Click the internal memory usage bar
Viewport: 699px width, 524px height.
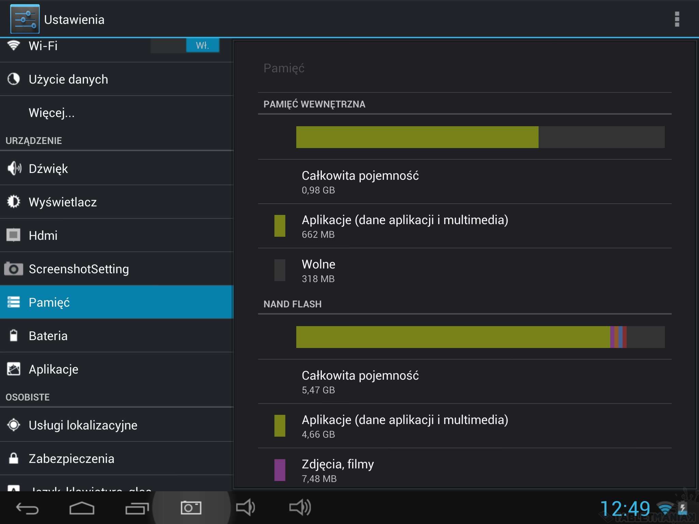tap(480, 137)
